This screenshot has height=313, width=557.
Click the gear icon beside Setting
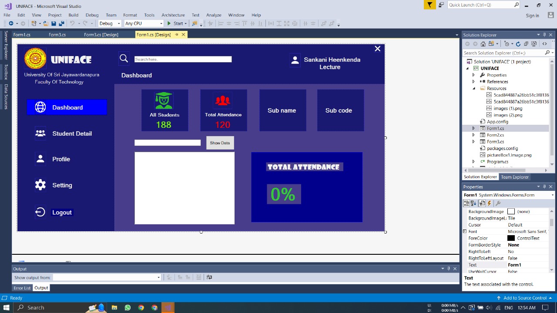[40, 185]
